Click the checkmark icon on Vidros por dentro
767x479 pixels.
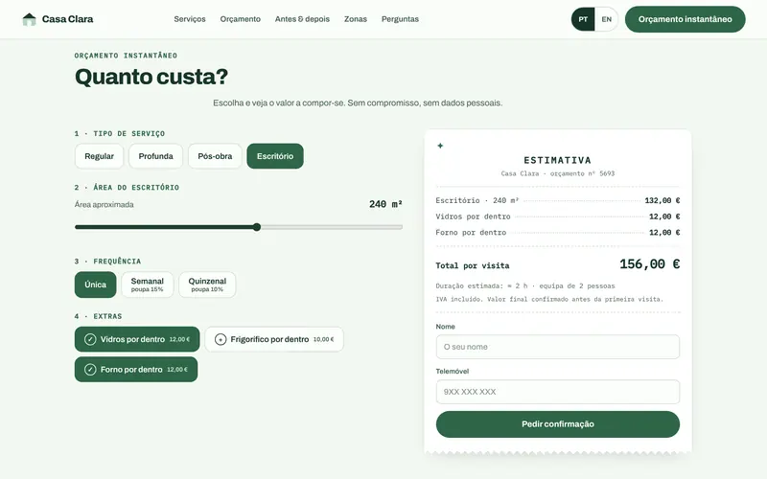[x=90, y=339]
